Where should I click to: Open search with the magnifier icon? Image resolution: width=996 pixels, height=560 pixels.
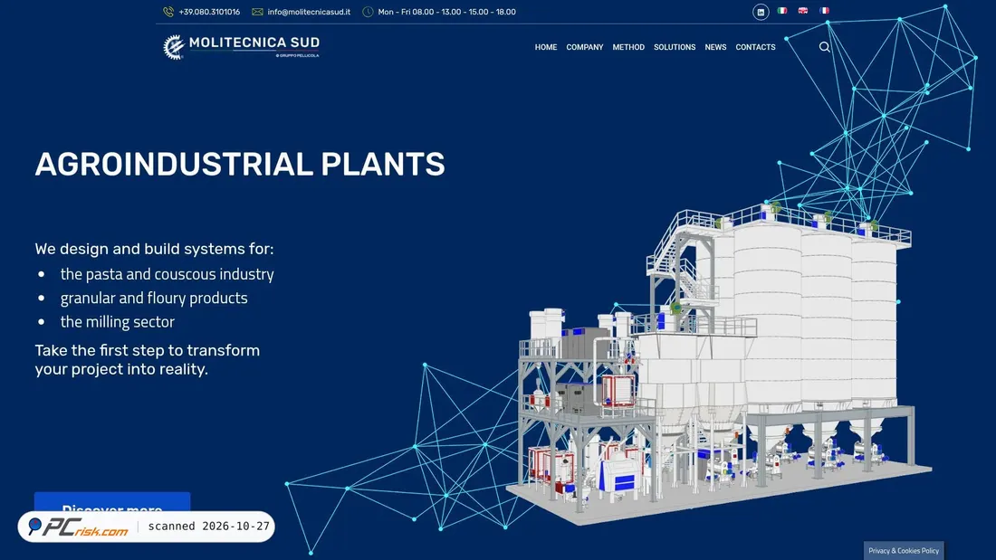[x=825, y=47]
